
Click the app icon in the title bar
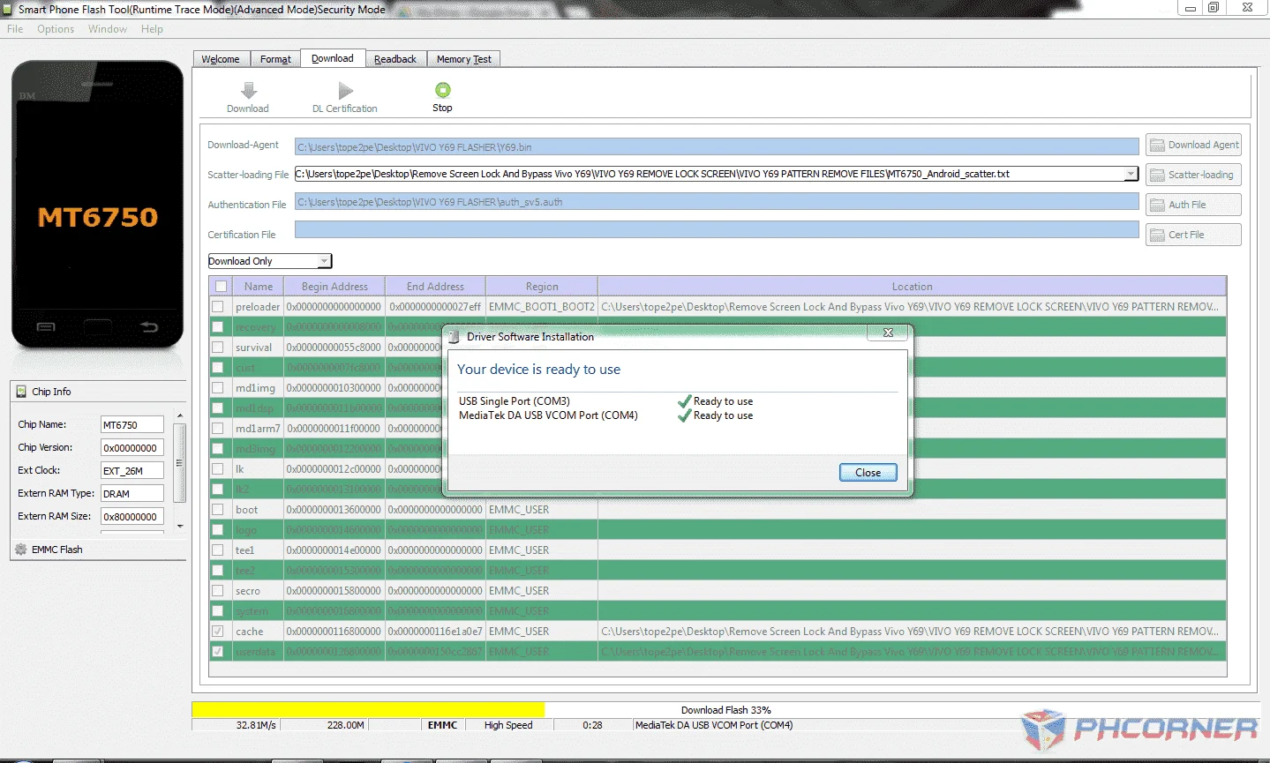(x=7, y=9)
